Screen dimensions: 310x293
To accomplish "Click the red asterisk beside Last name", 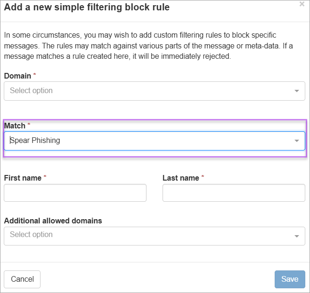I will [x=203, y=177].
